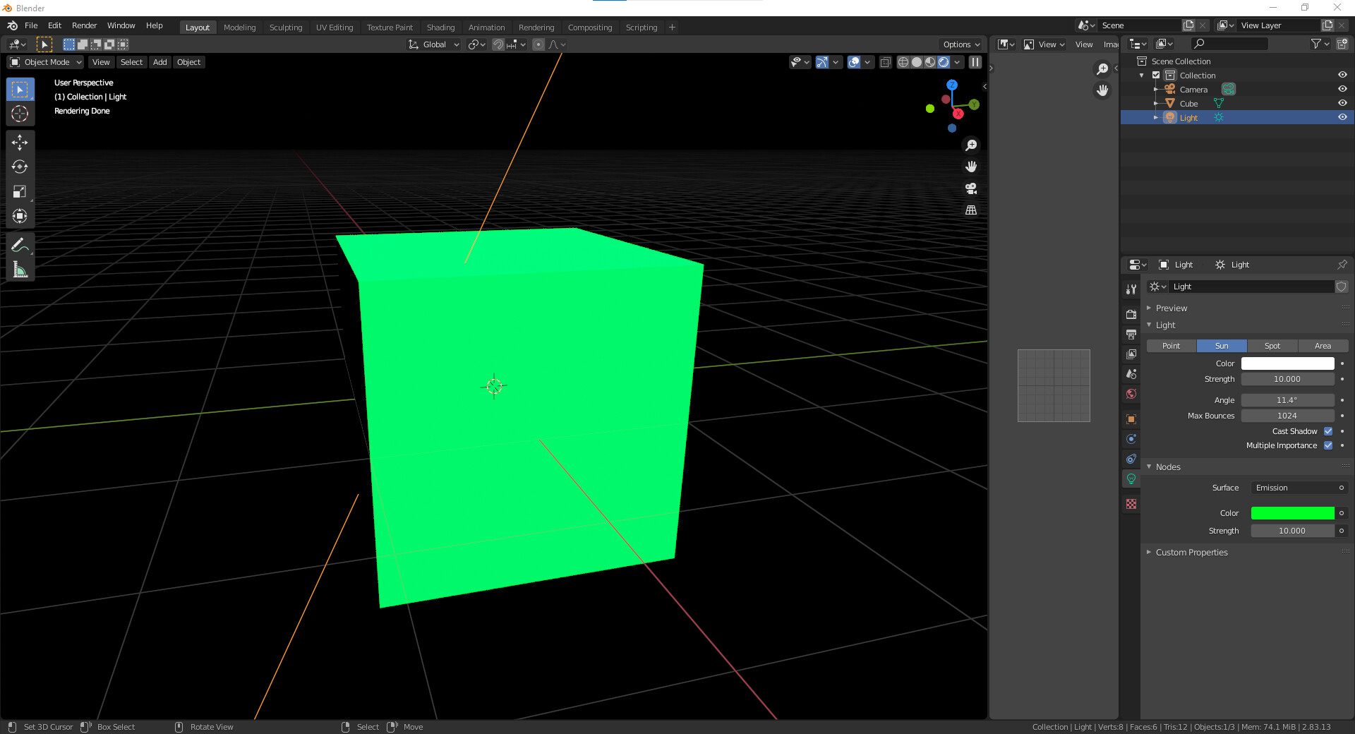Open the viewport Options dropdown
Viewport: 1355px width, 734px height.
pyautogui.click(x=961, y=44)
